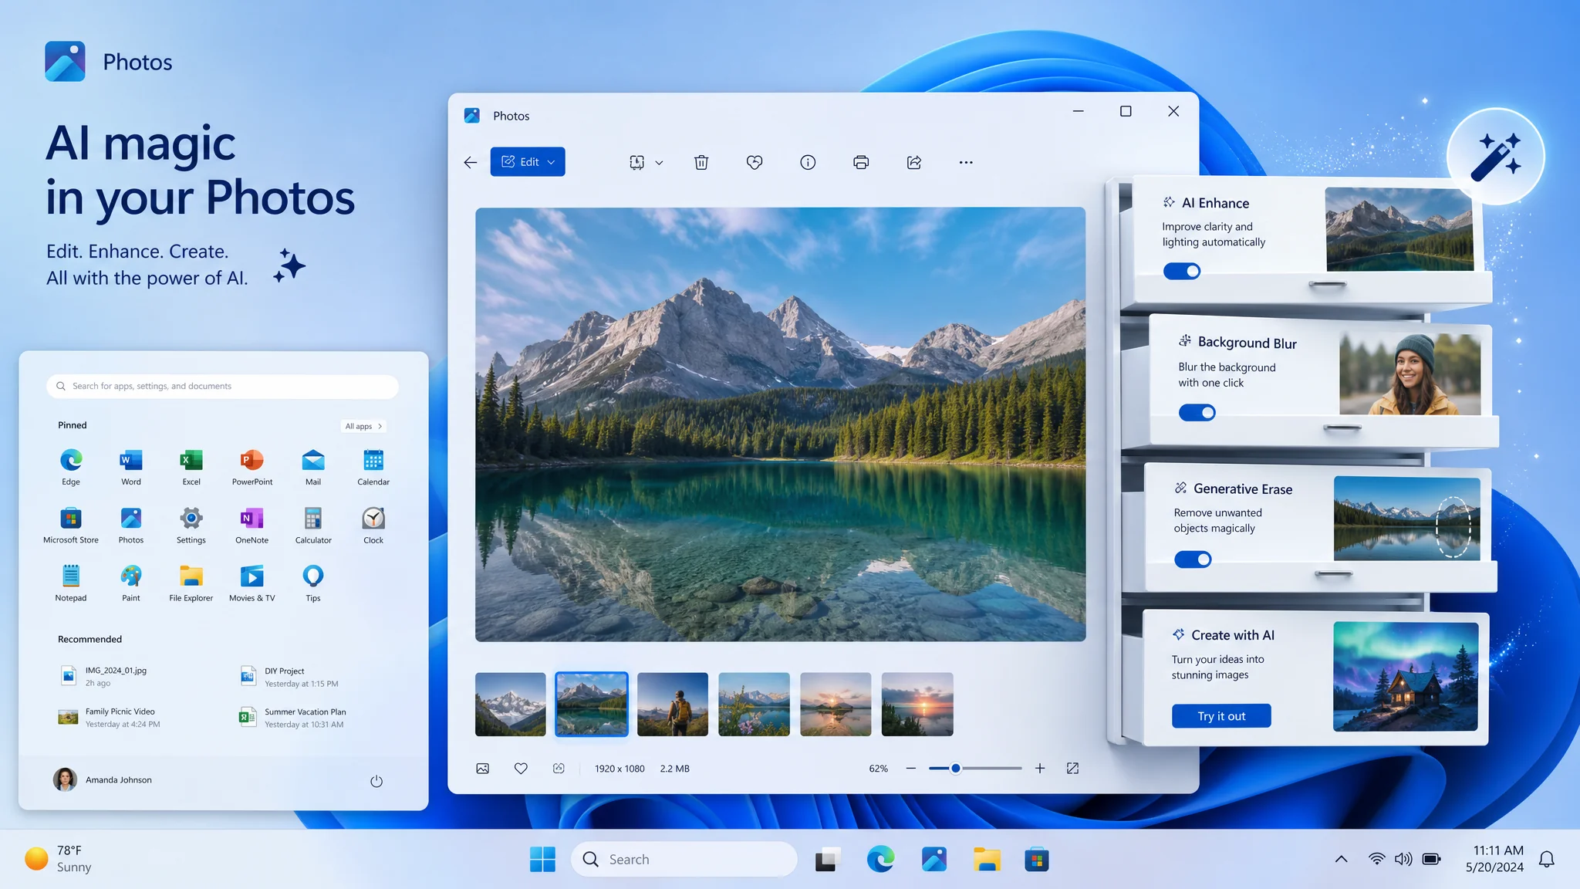1580x889 pixels.
Task: Launch PowerPoint from pinned apps
Action: point(252,467)
